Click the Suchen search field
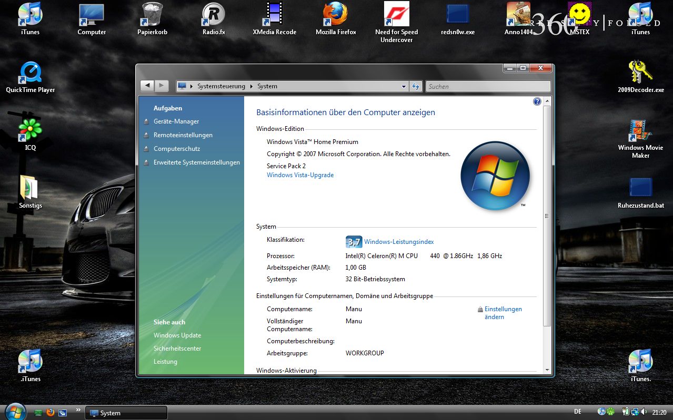This screenshot has height=420, width=673. pyautogui.click(x=488, y=86)
